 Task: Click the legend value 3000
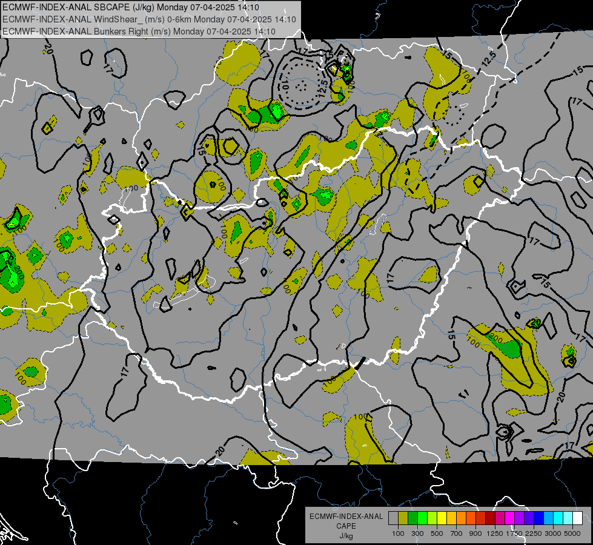coord(553,533)
